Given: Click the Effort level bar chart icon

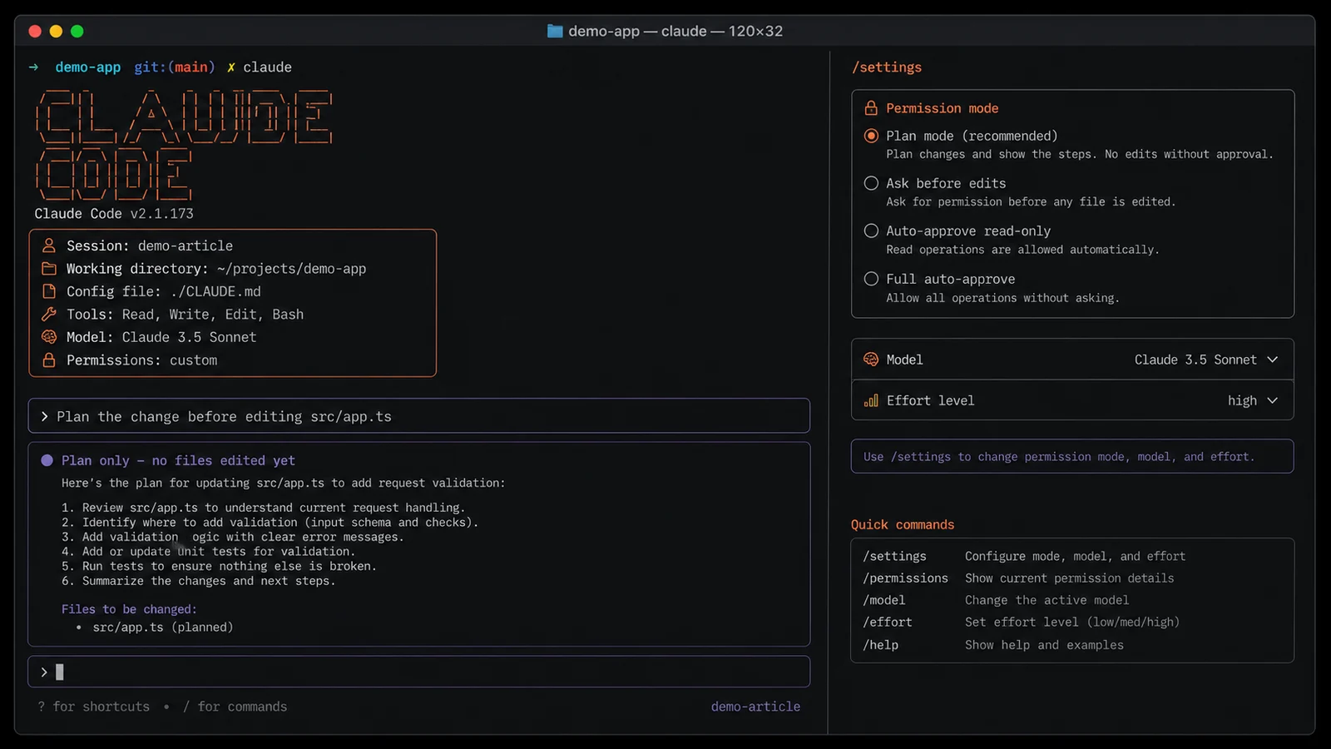Looking at the screenshot, I should tap(871, 400).
